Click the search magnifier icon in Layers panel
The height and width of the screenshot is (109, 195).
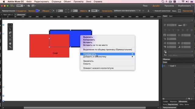pos(186,99)
